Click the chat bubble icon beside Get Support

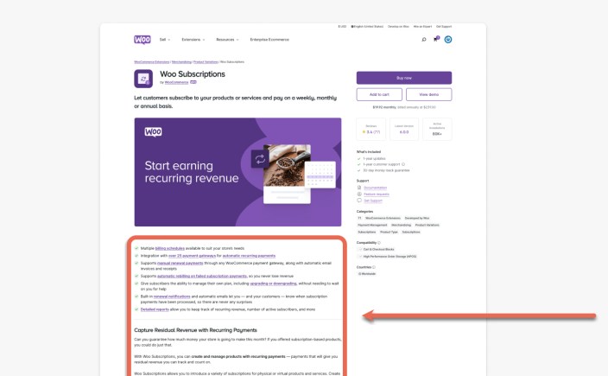(x=359, y=201)
